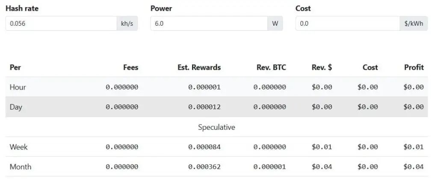Screen dimensions: 438x185
Task: Click the Month estimated rewards value 0.000362
Action: pos(204,167)
